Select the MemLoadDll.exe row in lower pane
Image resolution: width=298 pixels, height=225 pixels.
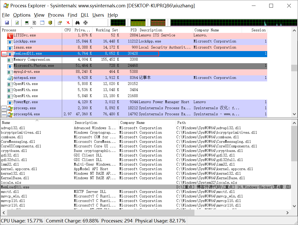146,187
